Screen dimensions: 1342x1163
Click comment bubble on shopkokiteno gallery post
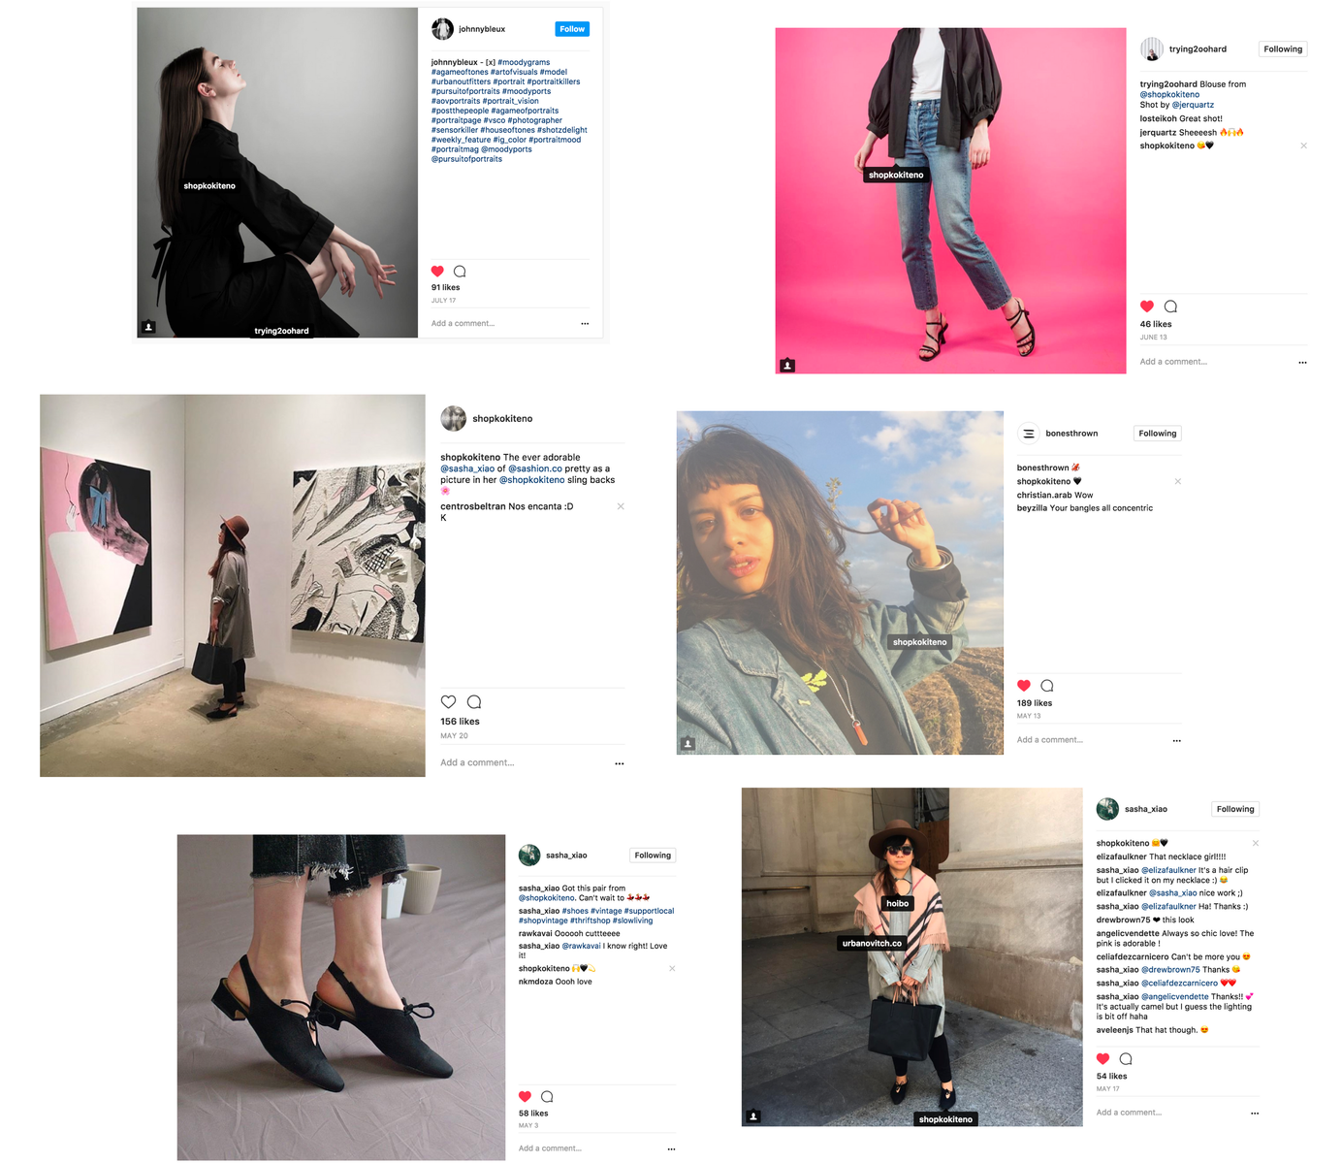coord(474,702)
